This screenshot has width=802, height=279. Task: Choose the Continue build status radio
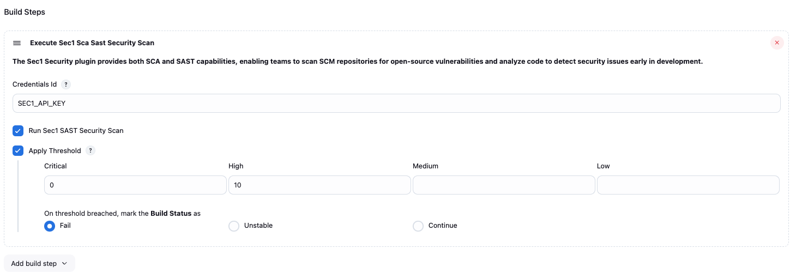tap(418, 226)
